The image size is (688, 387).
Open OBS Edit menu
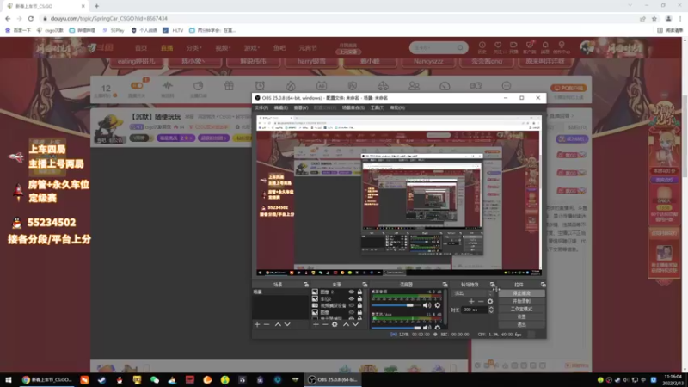click(281, 107)
